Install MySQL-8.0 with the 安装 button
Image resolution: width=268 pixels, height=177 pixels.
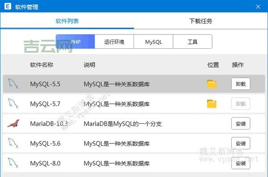(x=241, y=163)
